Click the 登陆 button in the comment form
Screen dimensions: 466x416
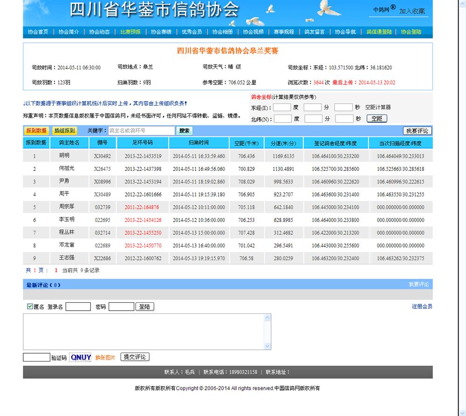(x=145, y=307)
